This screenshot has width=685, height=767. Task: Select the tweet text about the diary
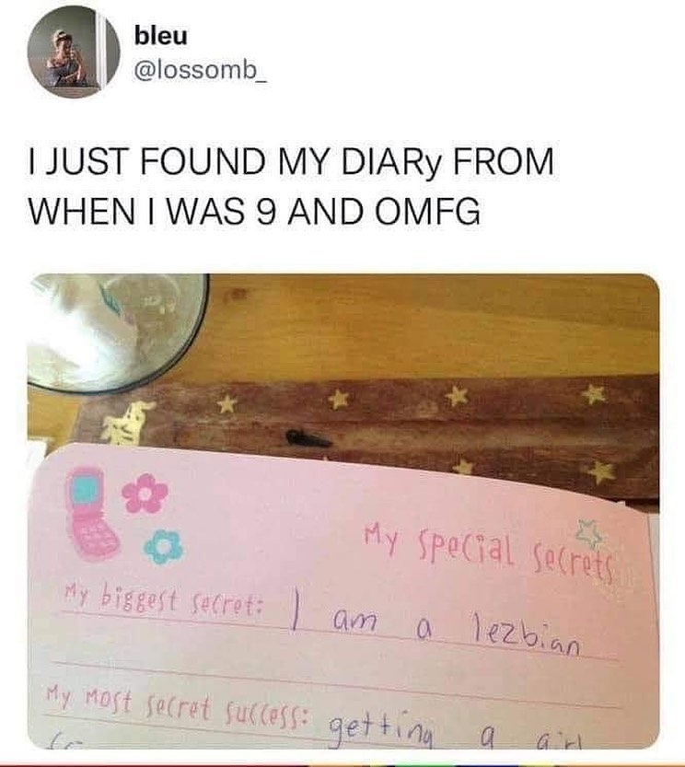tap(291, 186)
